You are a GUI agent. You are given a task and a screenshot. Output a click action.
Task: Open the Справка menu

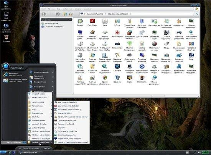point(87,9)
